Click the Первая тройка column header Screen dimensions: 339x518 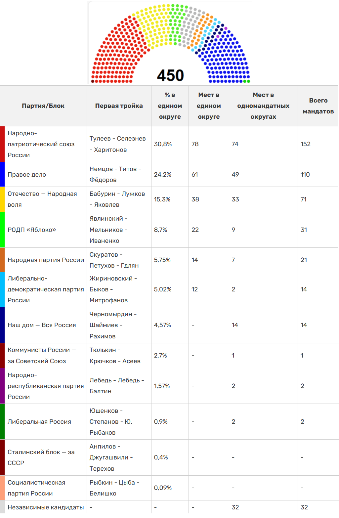coord(119,106)
